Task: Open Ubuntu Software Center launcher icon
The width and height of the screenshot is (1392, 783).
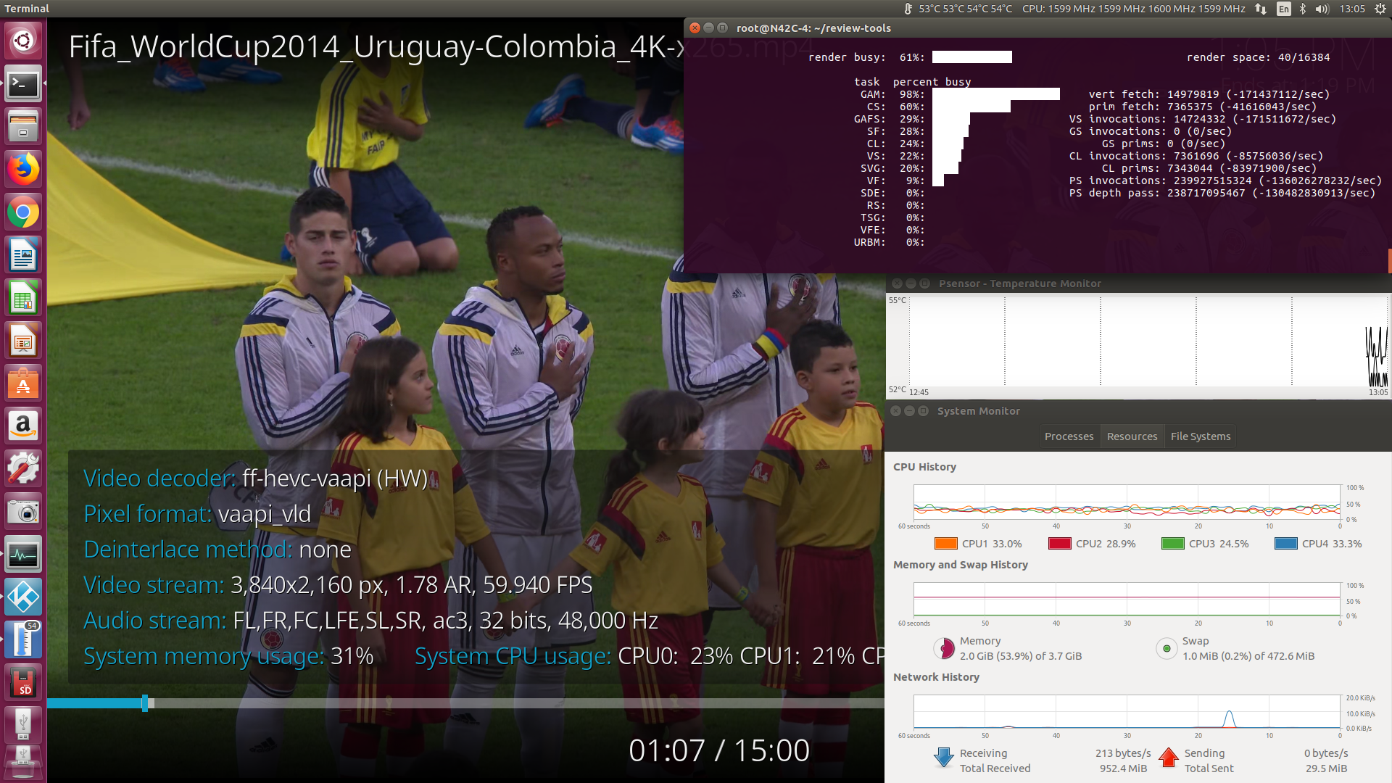Action: pyautogui.click(x=23, y=384)
